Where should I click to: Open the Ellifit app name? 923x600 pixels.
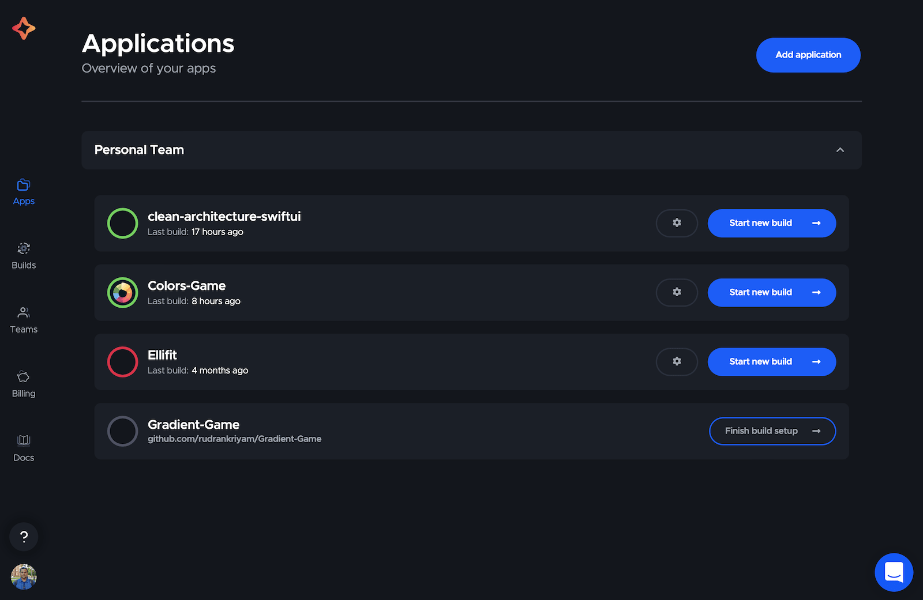[x=162, y=355]
